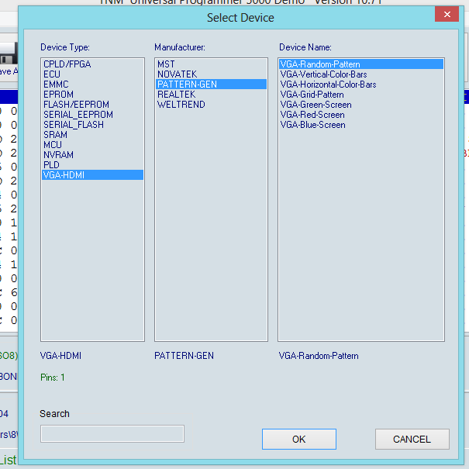Click the CANCEL button

pos(412,439)
